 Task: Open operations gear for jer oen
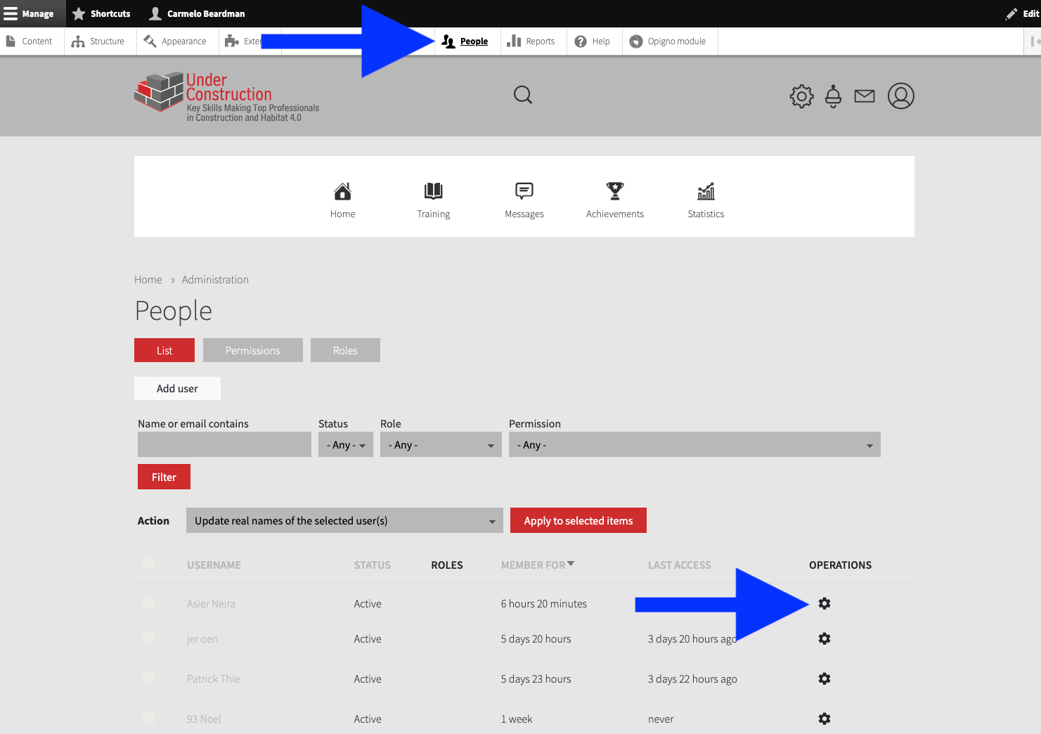[825, 638]
